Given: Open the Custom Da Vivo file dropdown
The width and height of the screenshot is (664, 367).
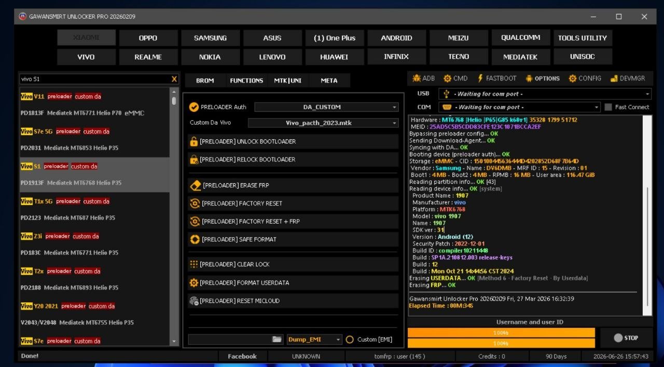Looking at the screenshot, I should click(395, 123).
